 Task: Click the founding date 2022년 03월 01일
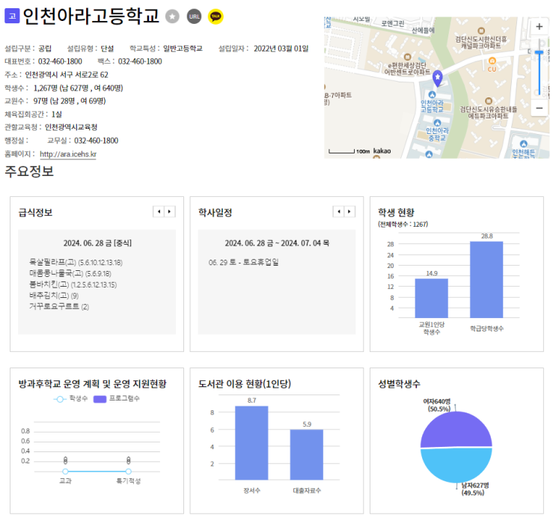pos(281,49)
